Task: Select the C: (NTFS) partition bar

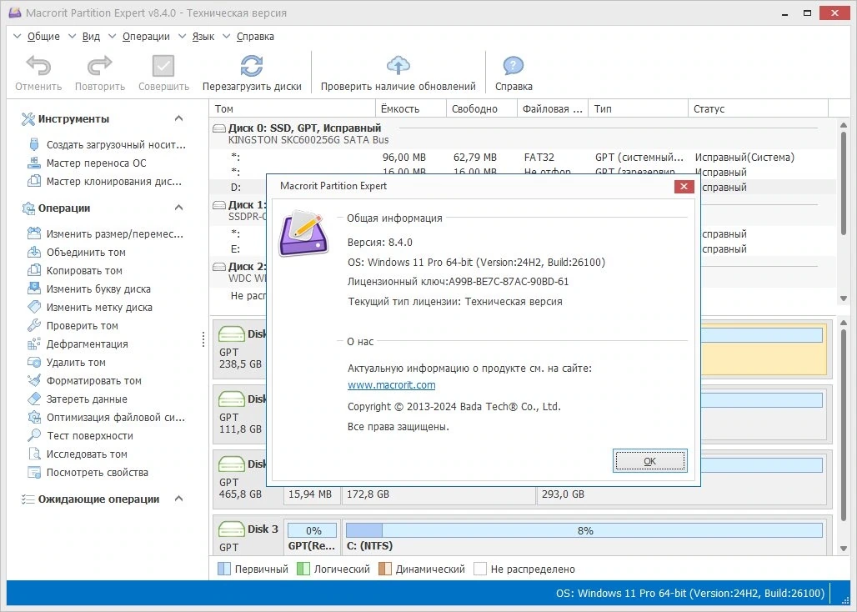Action: [584, 530]
